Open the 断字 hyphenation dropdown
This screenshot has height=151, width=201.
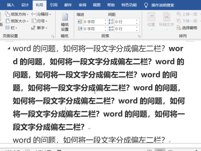pyautogui.click(x=40, y=28)
